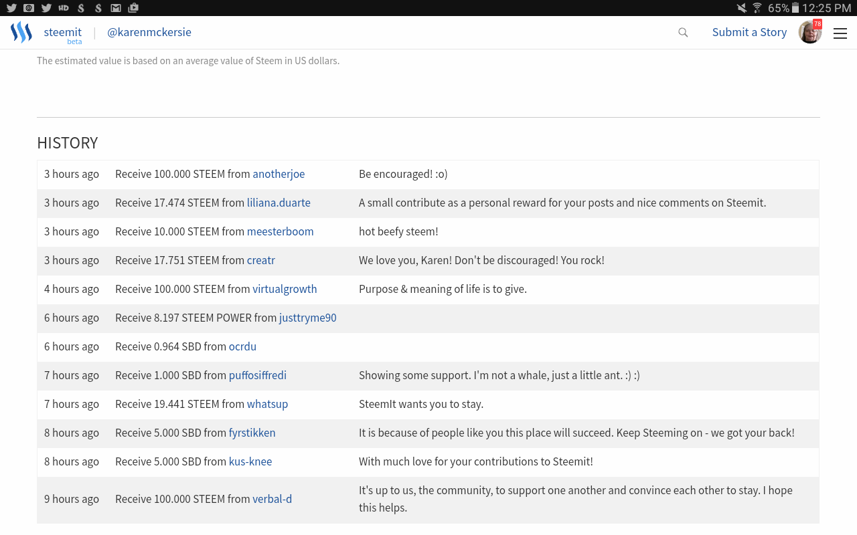
Task: Open liliana.duarte's profile link
Action: point(279,203)
